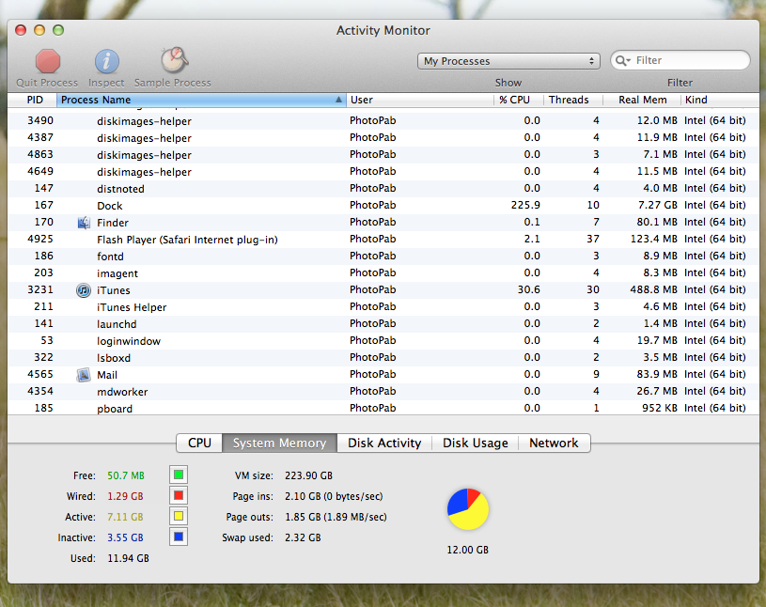Switch to the Disk Usage tab
Viewport: 766px width, 607px height.
pos(476,443)
